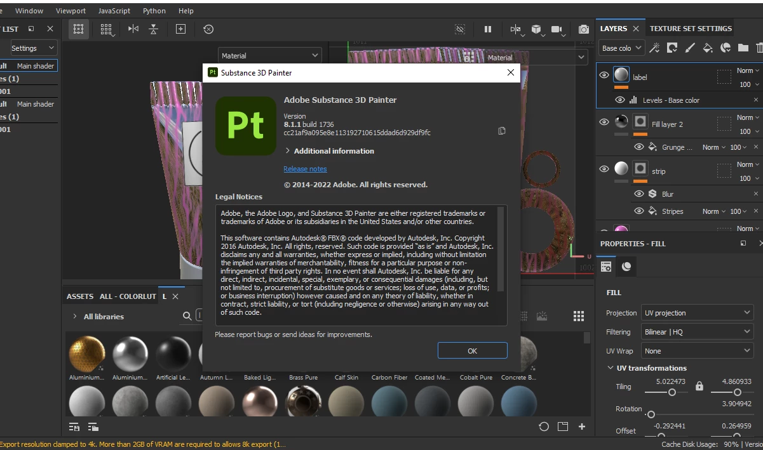Open the label layer blend mode dropdown
This screenshot has width=763, height=450.
click(x=748, y=71)
